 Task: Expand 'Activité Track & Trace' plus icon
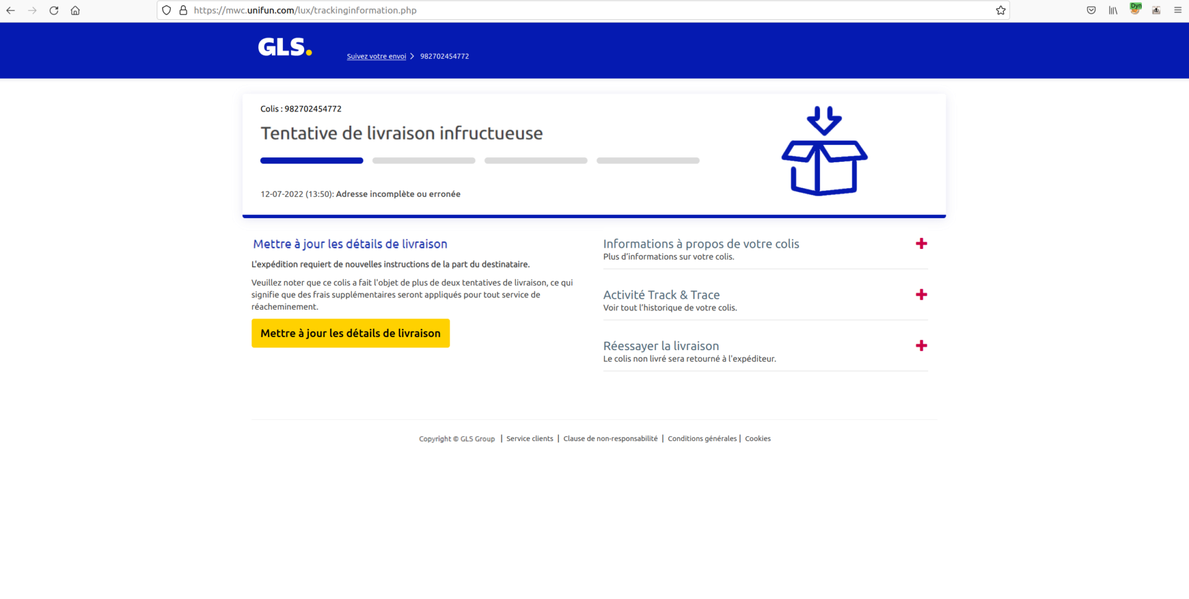coord(921,295)
